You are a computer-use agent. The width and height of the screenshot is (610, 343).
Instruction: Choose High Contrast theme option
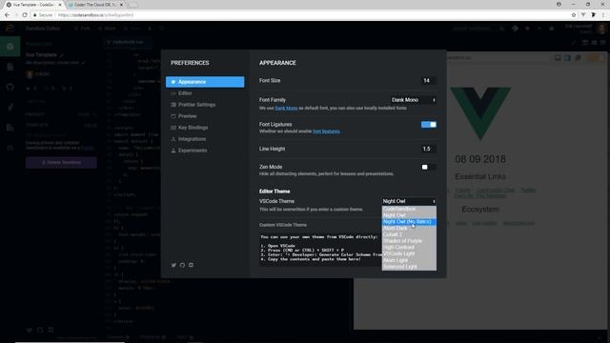pos(409,248)
